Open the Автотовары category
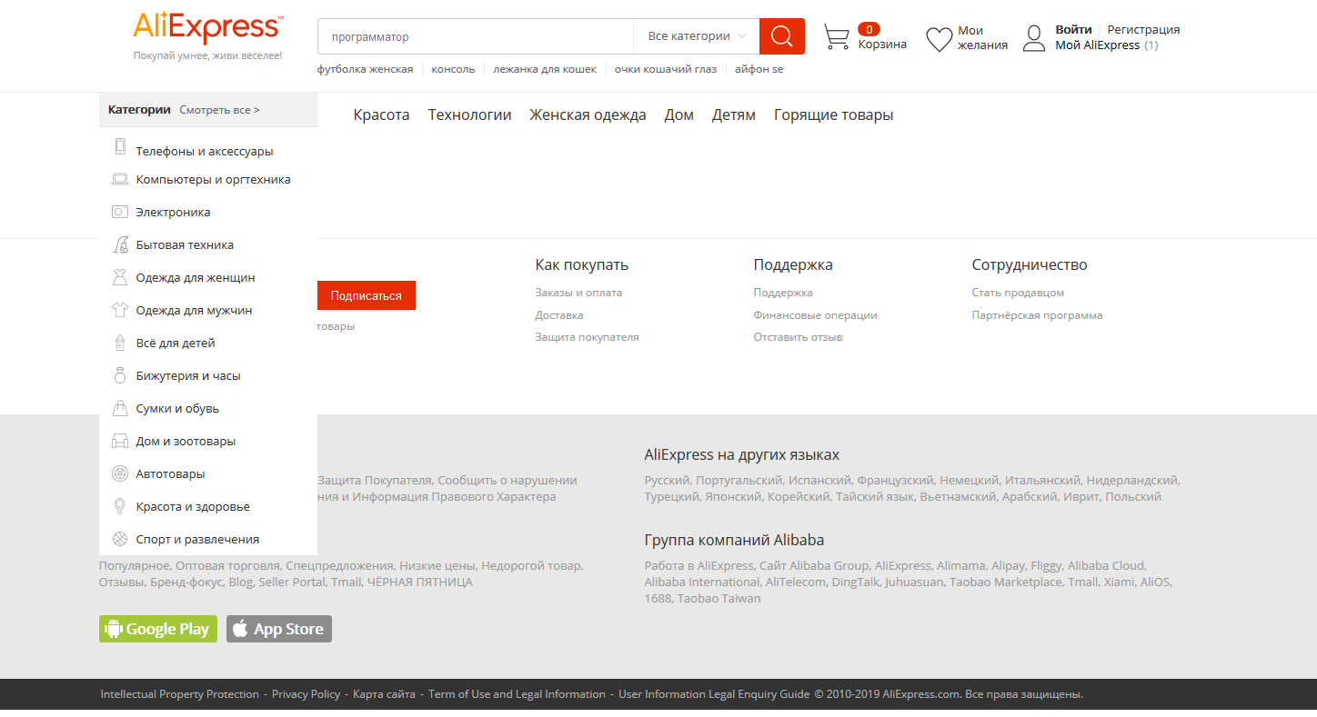This screenshot has width=1317, height=717. [170, 474]
